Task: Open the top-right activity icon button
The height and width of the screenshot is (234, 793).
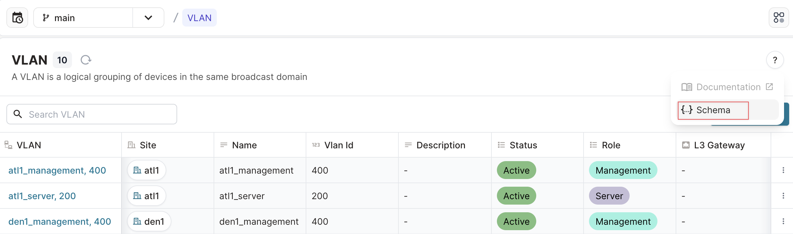Action: coord(779,18)
